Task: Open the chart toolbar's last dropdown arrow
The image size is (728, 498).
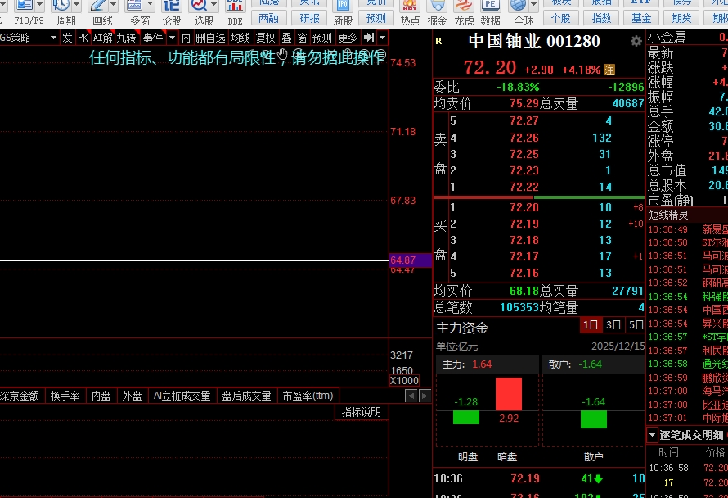Action: click(382, 38)
